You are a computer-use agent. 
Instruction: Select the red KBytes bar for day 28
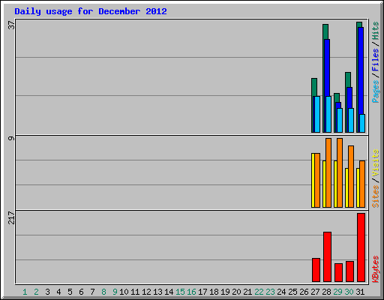point(327,256)
